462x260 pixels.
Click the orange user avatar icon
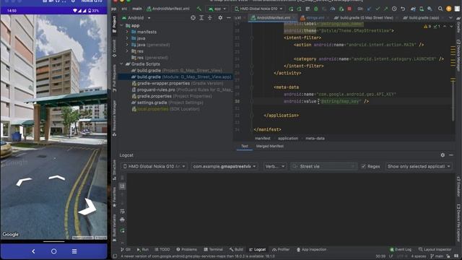click(448, 9)
